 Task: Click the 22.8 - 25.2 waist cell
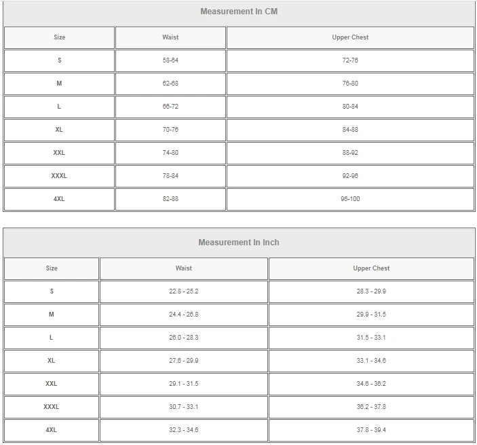(183, 291)
